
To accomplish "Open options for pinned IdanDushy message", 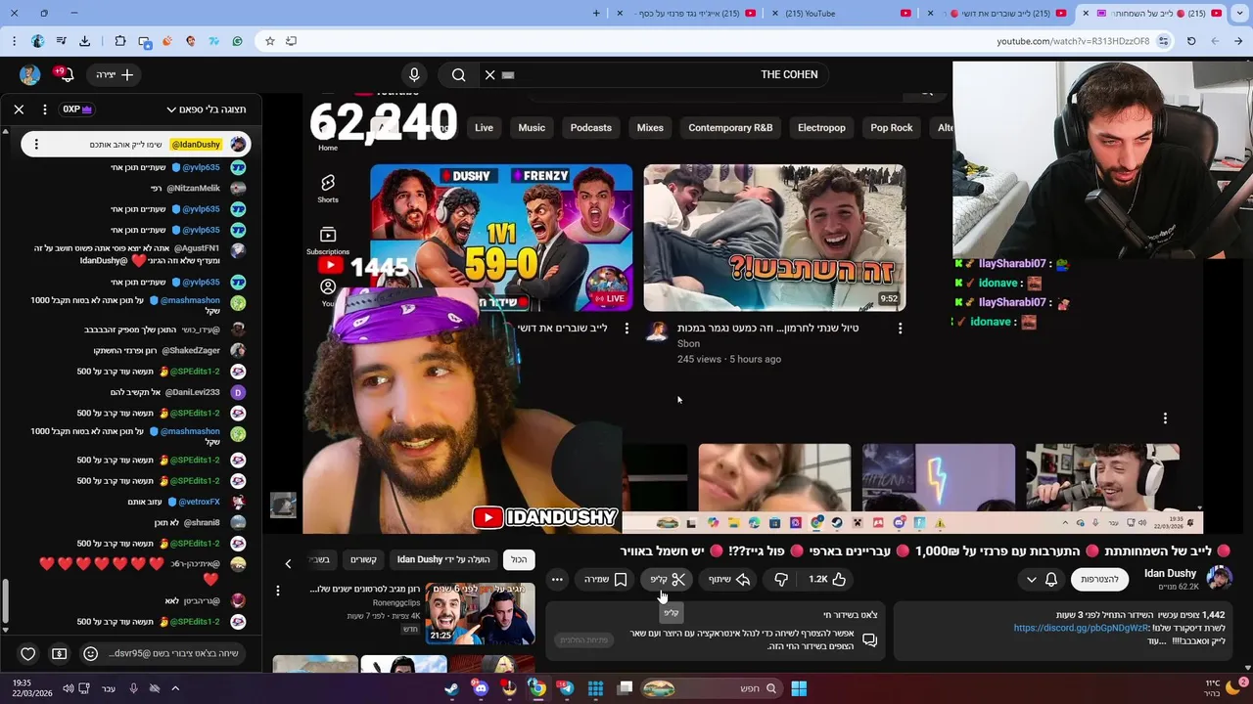I will pyautogui.click(x=36, y=145).
